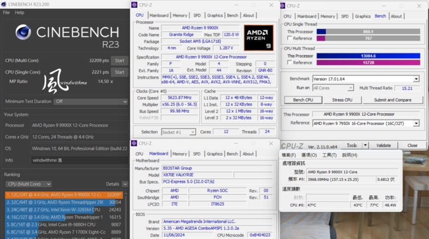This screenshot has width=429, height=239.
Task: Click Submit and Compare button
Action: (392, 100)
